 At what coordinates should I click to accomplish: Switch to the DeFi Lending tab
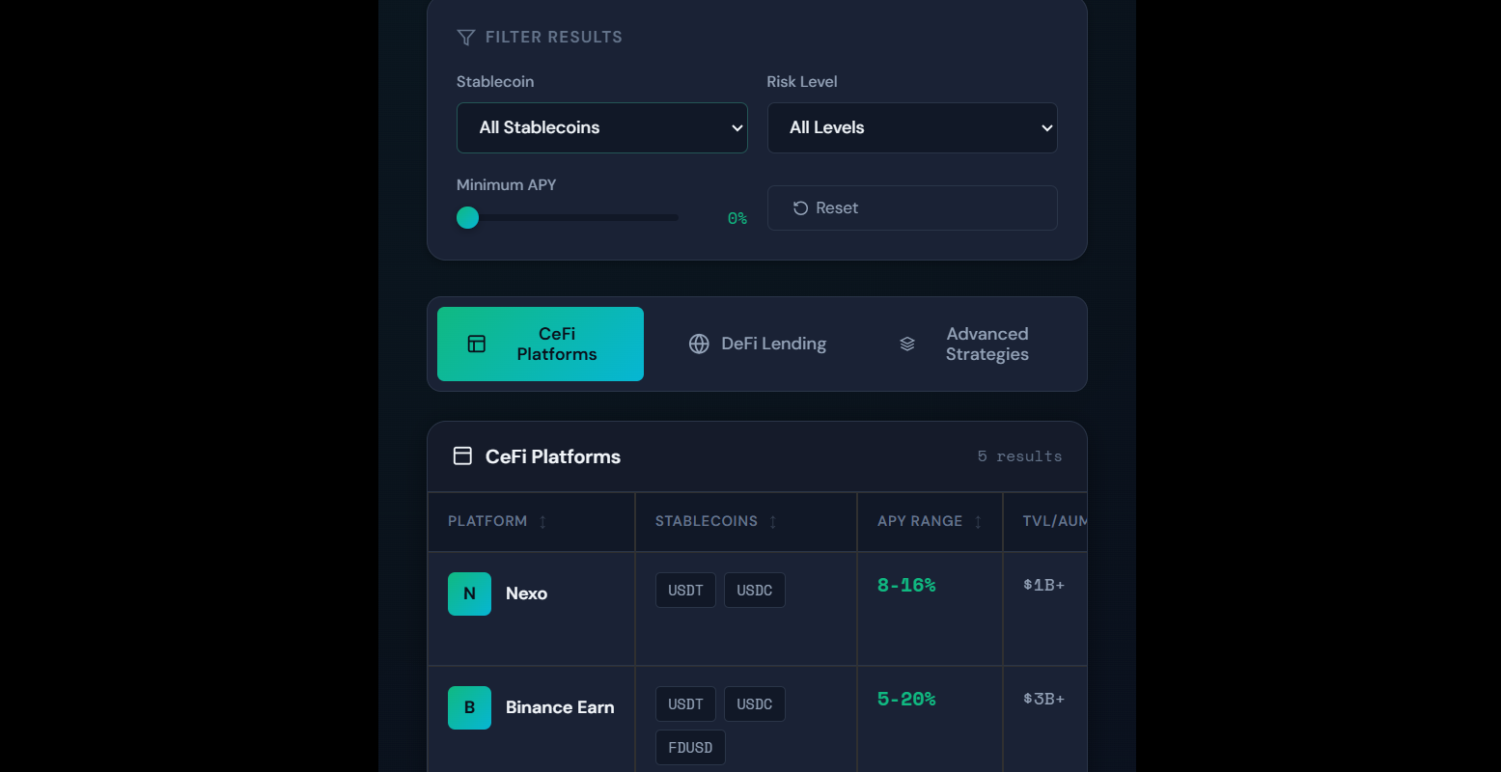click(758, 344)
